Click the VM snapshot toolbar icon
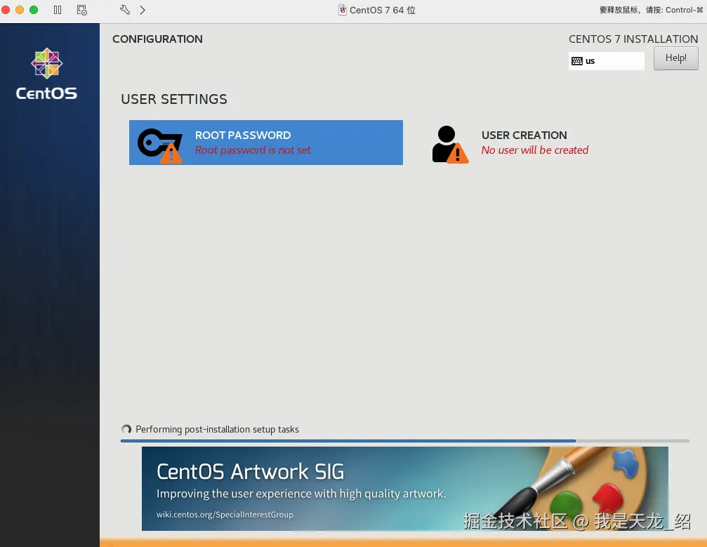Viewport: 707px width, 547px height. (81, 10)
